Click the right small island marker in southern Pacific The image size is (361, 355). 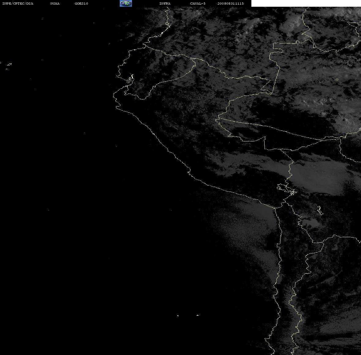[198, 315]
